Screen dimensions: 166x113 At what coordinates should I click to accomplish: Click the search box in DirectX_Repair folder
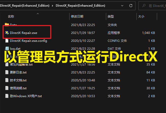click(152, 6)
